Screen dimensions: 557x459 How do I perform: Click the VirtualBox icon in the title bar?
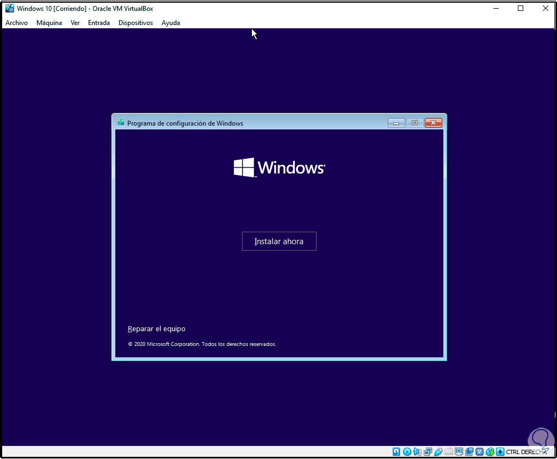click(x=10, y=8)
